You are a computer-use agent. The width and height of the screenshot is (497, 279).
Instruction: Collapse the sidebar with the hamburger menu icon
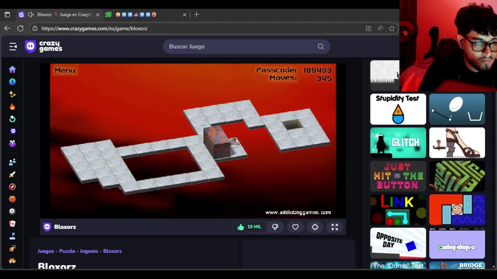pos(13,46)
